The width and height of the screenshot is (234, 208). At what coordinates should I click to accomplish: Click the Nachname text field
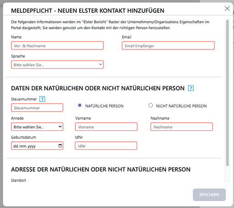point(181,127)
